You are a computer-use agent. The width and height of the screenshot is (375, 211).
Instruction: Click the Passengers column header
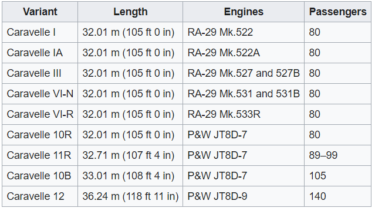click(x=337, y=12)
